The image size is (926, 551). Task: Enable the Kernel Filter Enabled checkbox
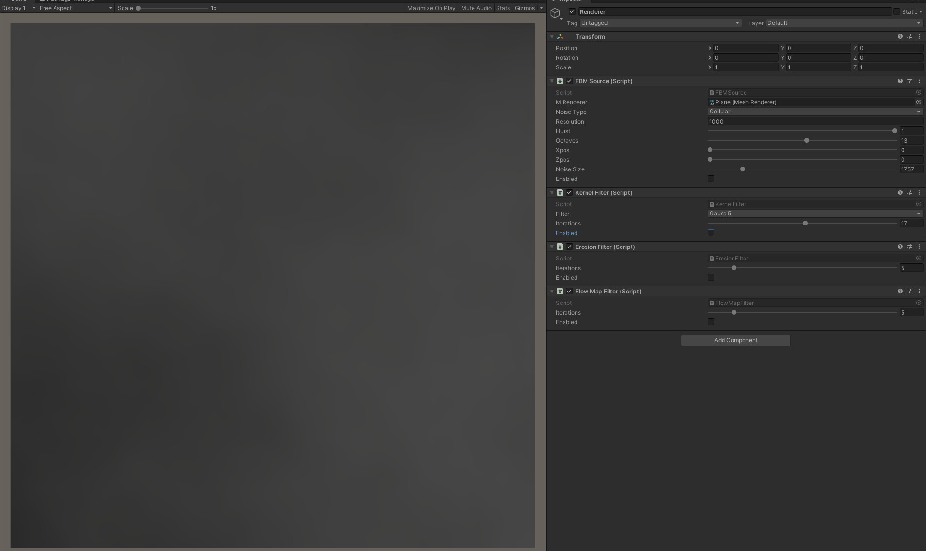711,233
